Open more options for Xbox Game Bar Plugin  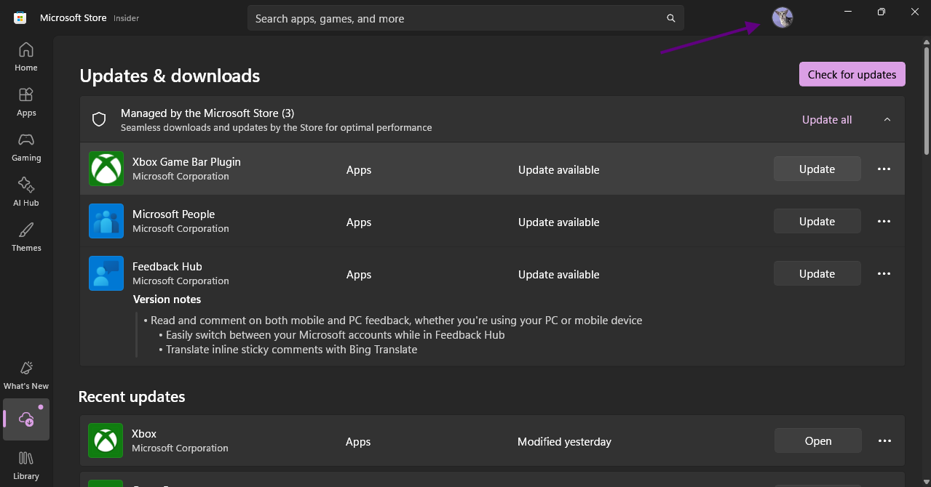pos(884,169)
